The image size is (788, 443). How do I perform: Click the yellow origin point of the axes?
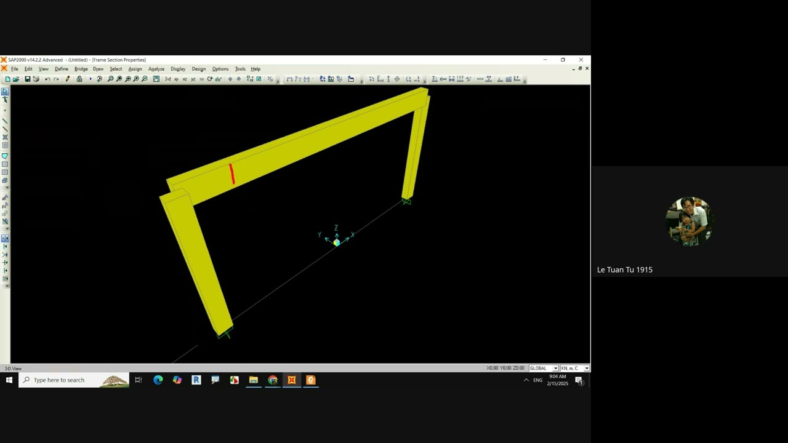coord(336,243)
